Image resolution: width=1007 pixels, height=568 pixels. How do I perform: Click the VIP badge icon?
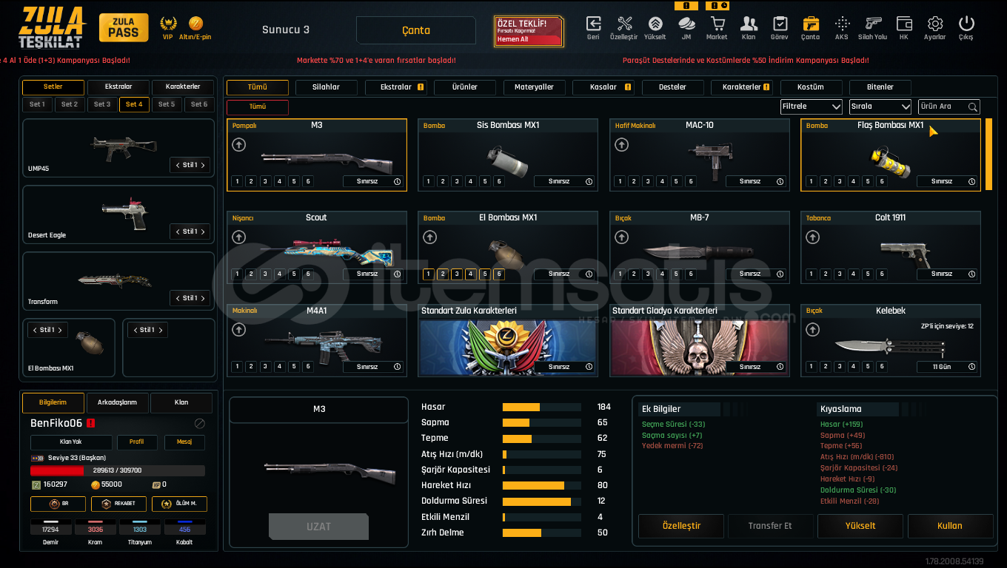pyautogui.click(x=168, y=24)
